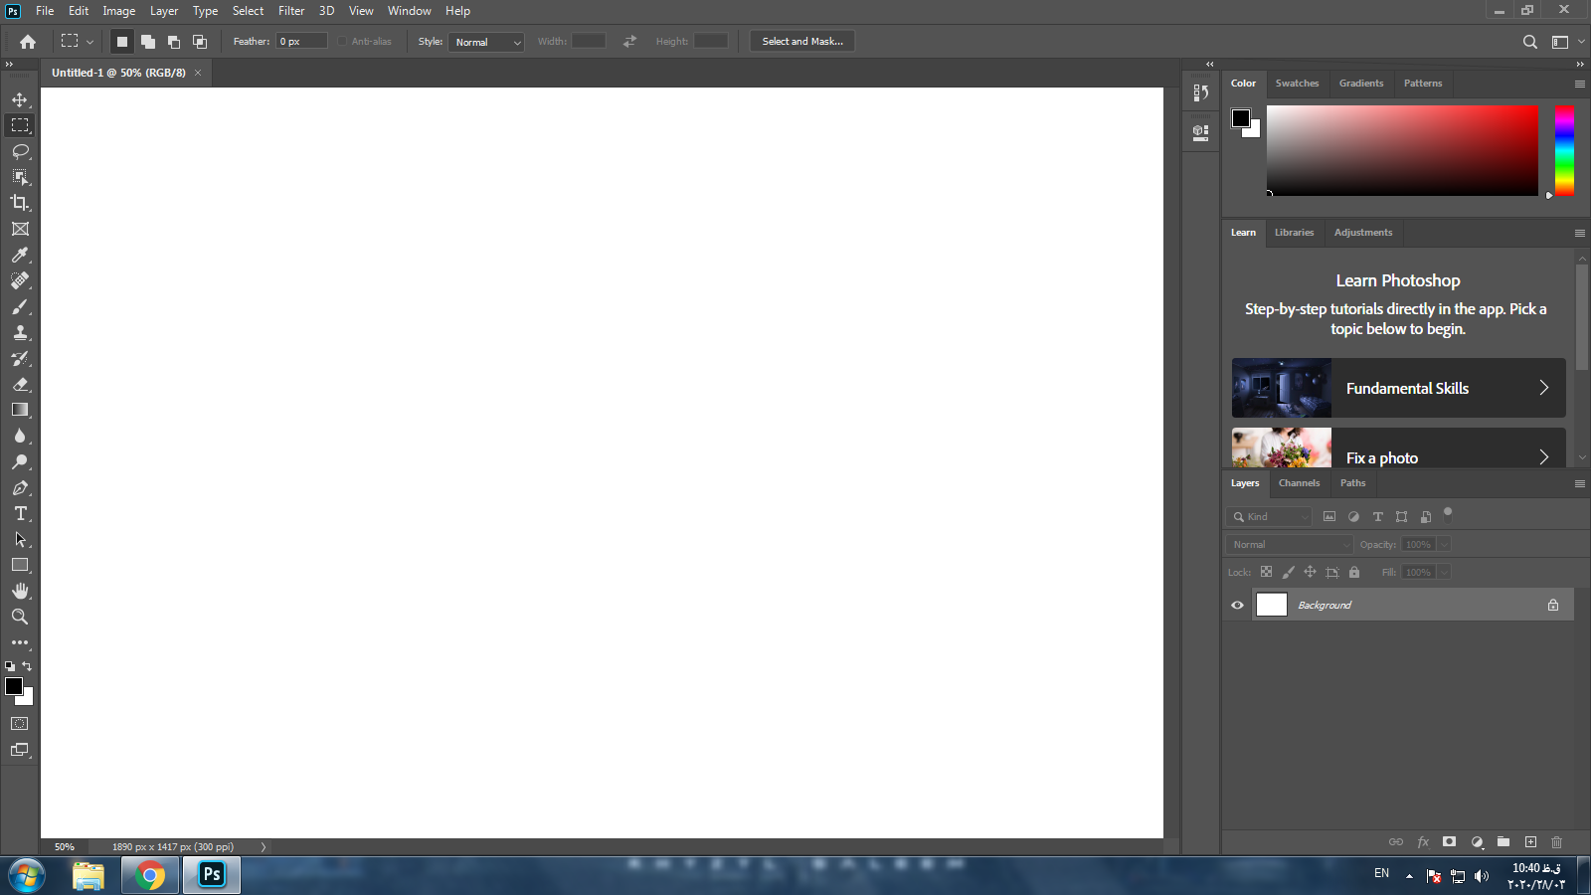Viewport: 1591px width, 895px height.
Task: Open the layer blend mode Normal dropdown
Action: click(1290, 545)
